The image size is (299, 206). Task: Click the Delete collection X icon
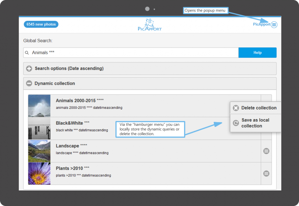[x=236, y=108]
